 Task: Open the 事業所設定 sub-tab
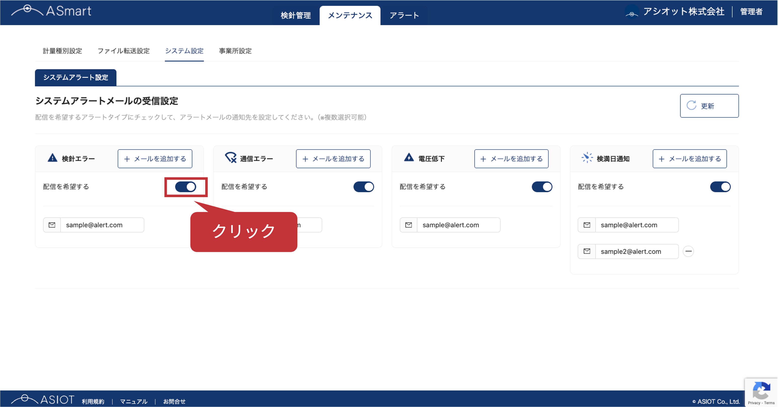(x=235, y=51)
